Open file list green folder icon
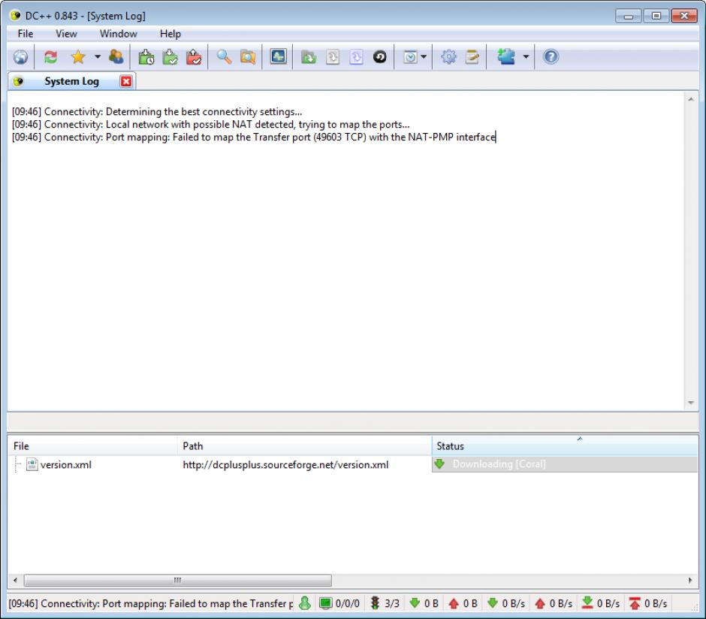The image size is (706, 619). (309, 57)
